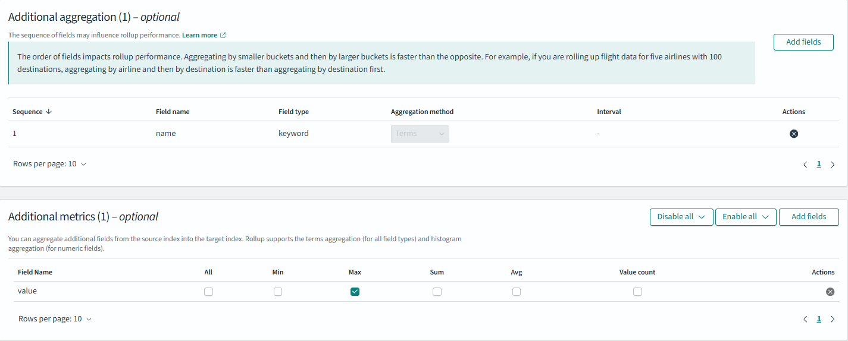Click Add fields in Additional metrics
The width and height of the screenshot is (848, 341).
click(x=808, y=217)
